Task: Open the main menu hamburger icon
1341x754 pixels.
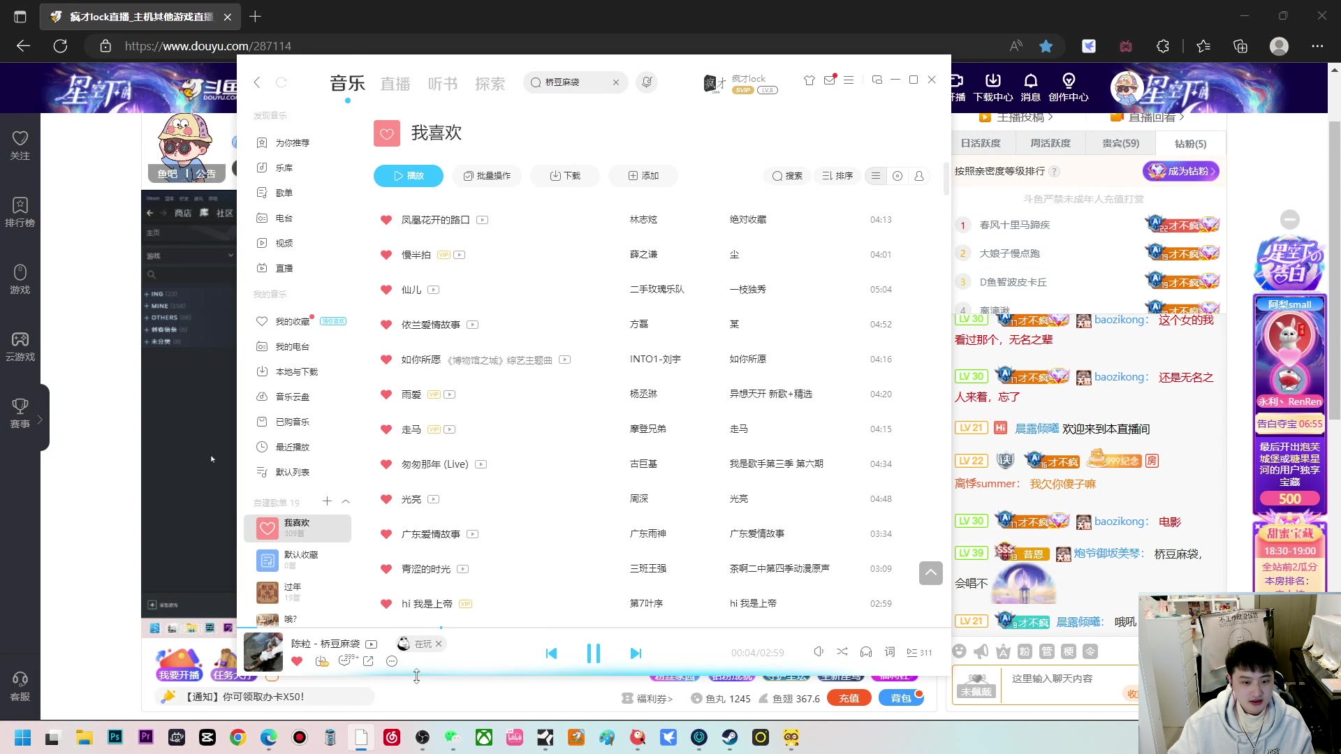Action: [x=849, y=80]
